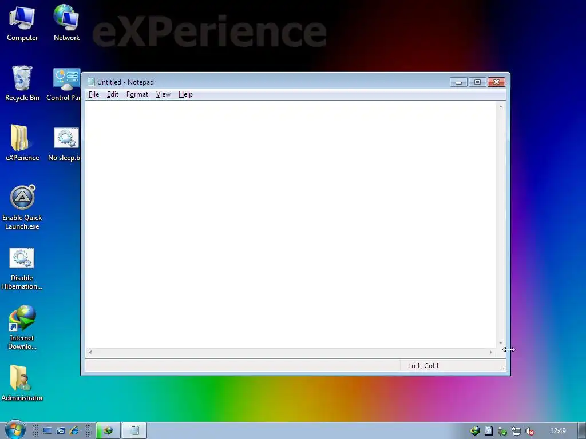This screenshot has height=439, width=586.
Task: Click the muted volume tray icon
Action: tap(529, 431)
